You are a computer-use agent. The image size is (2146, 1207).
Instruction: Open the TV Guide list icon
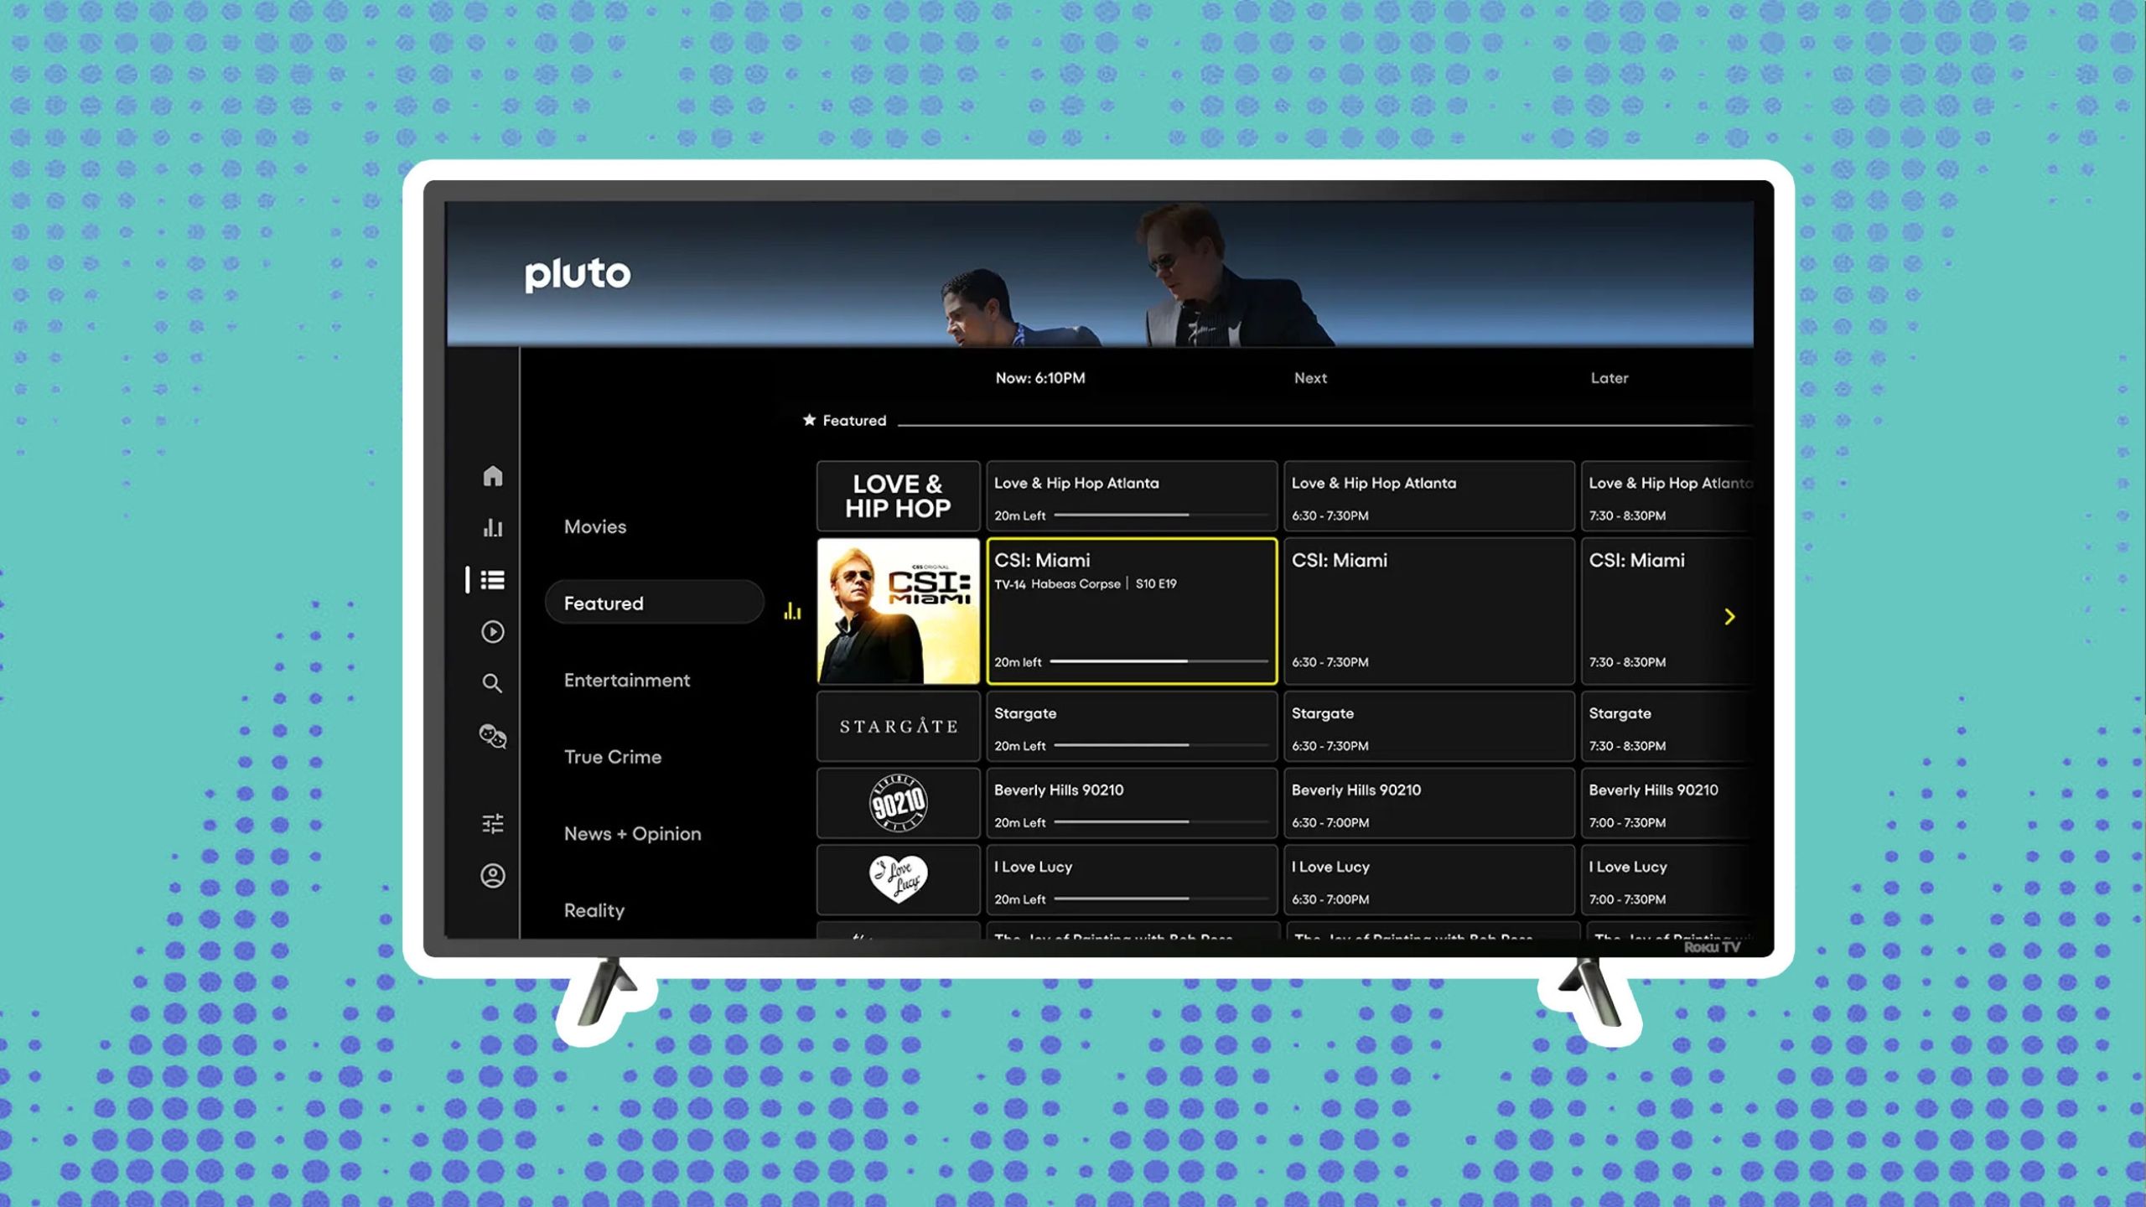(492, 578)
